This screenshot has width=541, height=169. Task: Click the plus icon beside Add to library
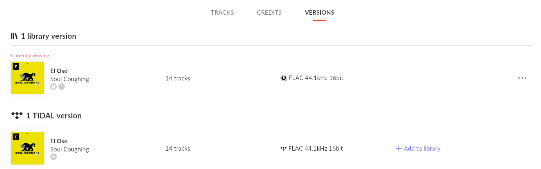pos(399,148)
